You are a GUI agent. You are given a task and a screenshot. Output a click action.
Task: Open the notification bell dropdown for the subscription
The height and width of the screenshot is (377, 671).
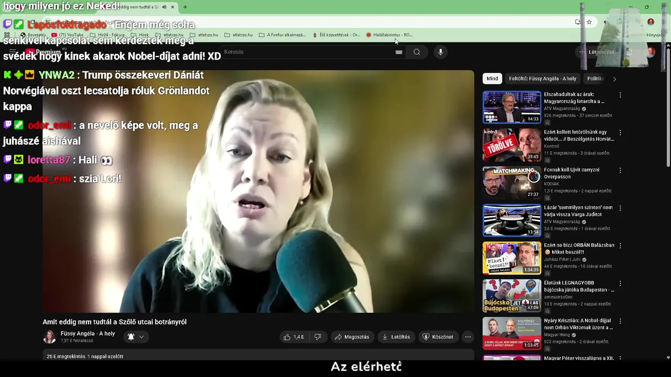pyautogui.click(x=135, y=337)
